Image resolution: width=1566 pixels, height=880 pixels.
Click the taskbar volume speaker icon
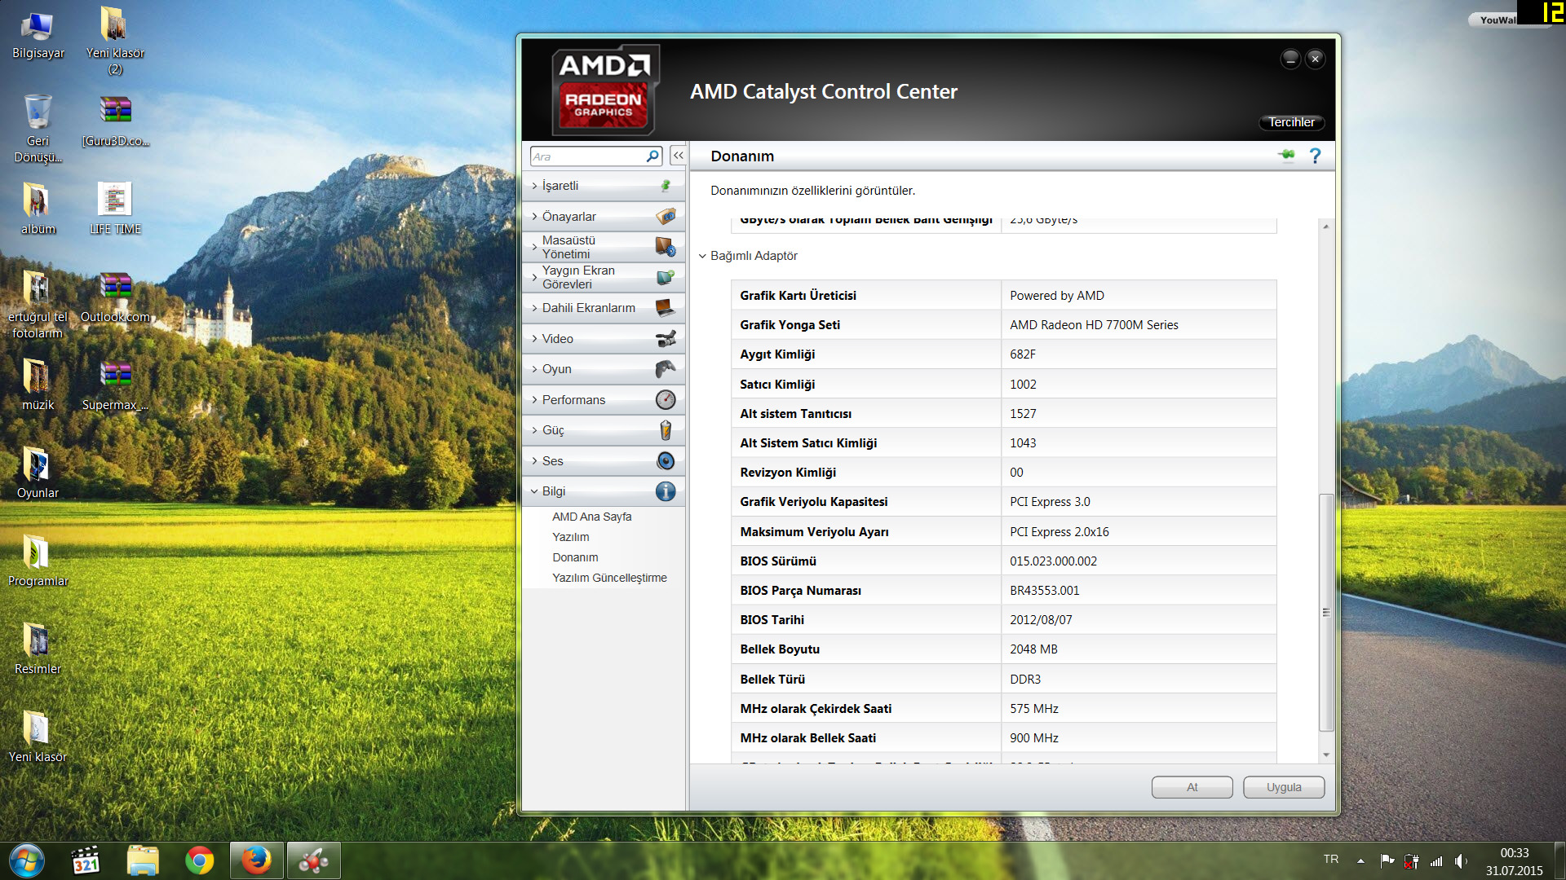[x=1460, y=860]
